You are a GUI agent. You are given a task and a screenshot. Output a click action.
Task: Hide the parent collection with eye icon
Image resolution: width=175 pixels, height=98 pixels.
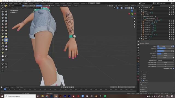pos(171,11)
